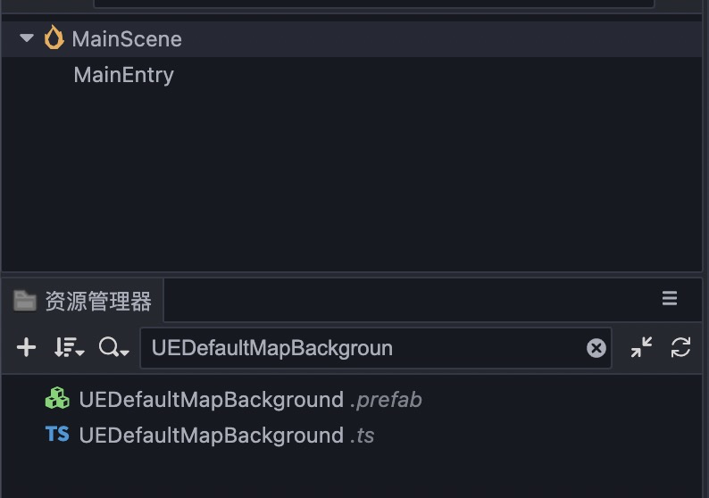The height and width of the screenshot is (498, 709).
Task: Click the hierarchy search box at top
Action: coord(373,3)
